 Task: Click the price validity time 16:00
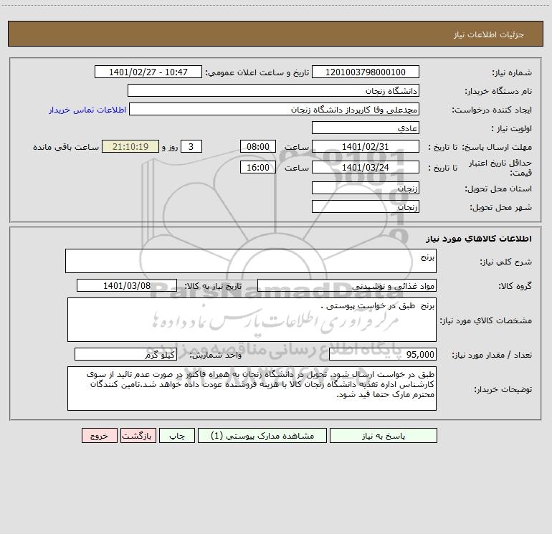(258, 167)
